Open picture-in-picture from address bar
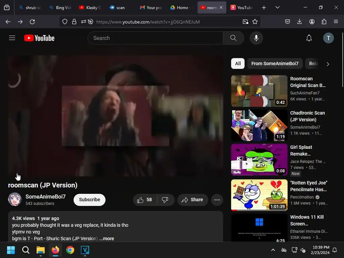Image resolution: width=344 pixels, height=258 pixels. [246, 22]
